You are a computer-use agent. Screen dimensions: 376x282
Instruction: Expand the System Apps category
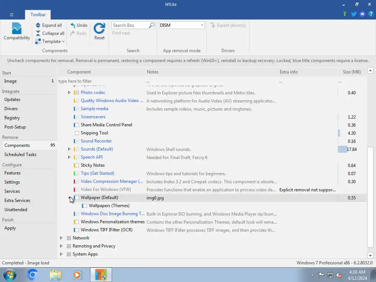coord(61,254)
